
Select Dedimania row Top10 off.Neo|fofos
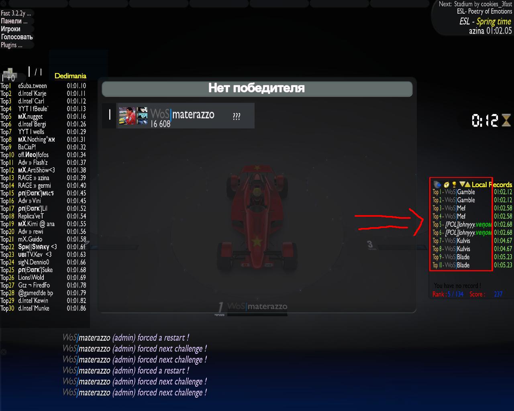[x=43, y=155]
